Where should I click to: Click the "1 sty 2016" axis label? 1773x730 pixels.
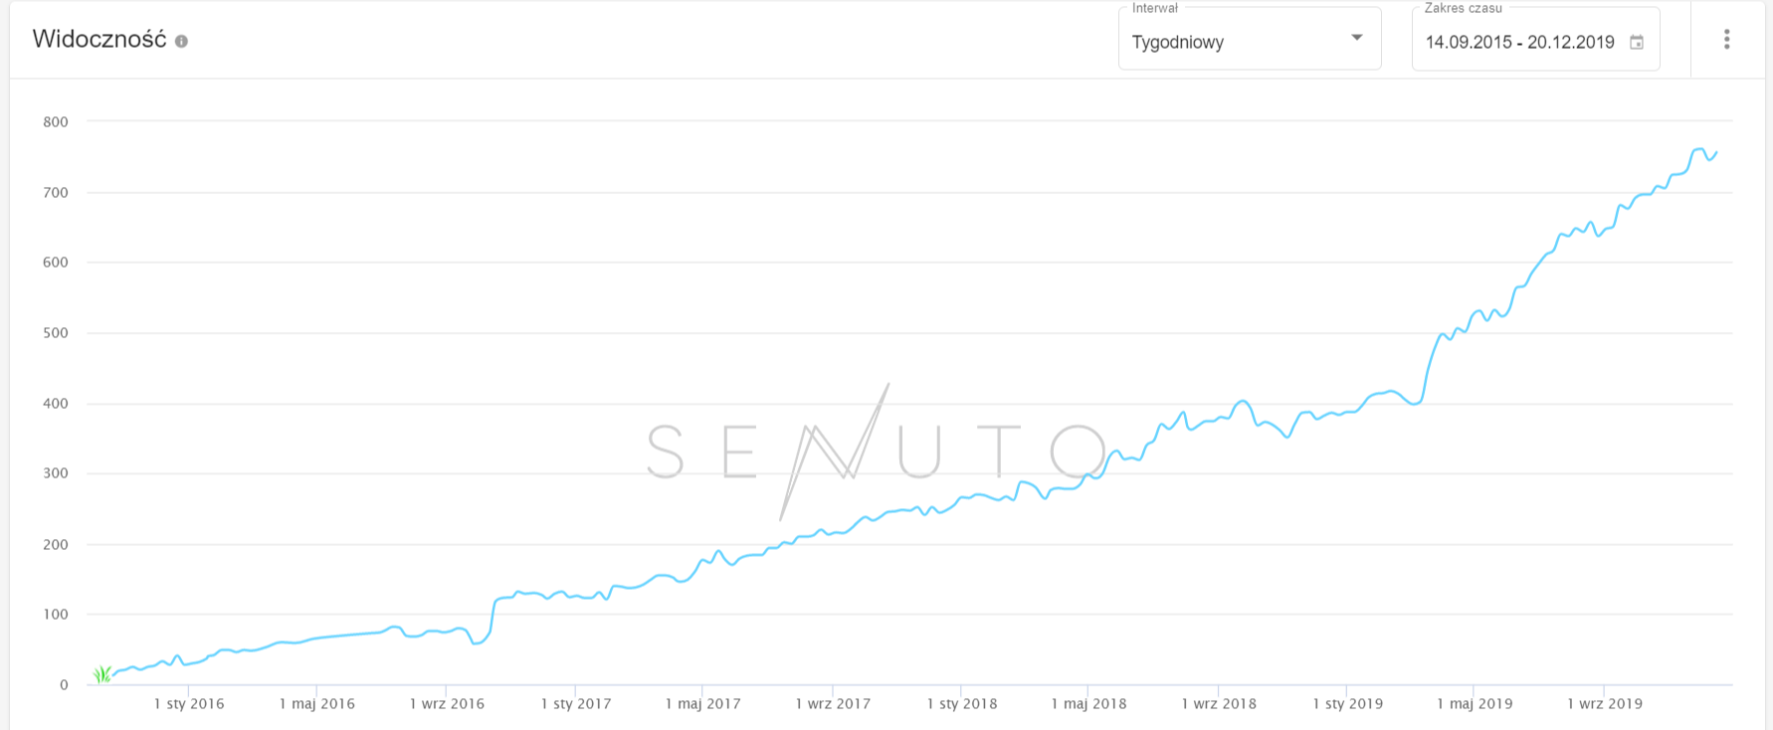(189, 703)
